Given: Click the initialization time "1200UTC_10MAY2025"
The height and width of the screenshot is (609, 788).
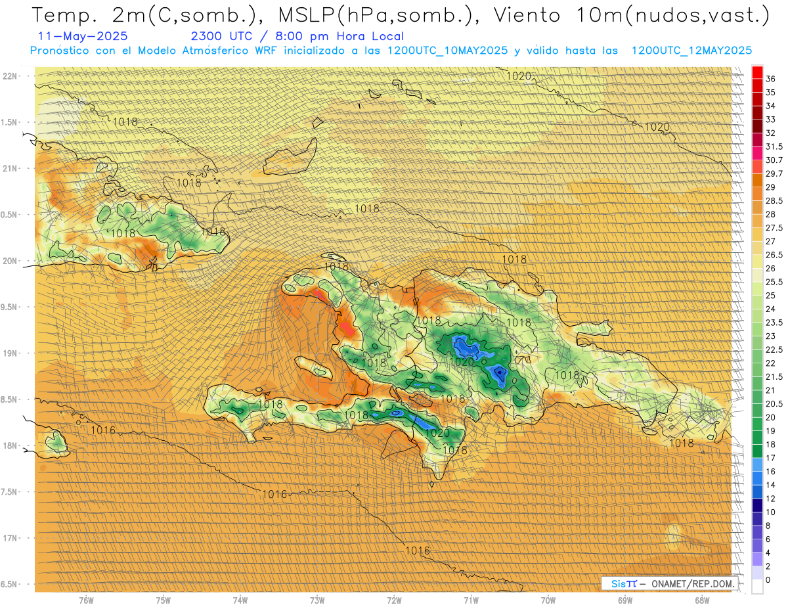Looking at the screenshot, I should click(x=447, y=51).
